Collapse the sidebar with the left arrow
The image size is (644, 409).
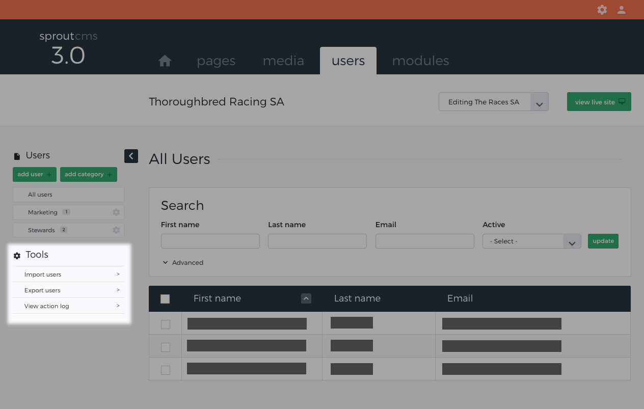point(131,156)
